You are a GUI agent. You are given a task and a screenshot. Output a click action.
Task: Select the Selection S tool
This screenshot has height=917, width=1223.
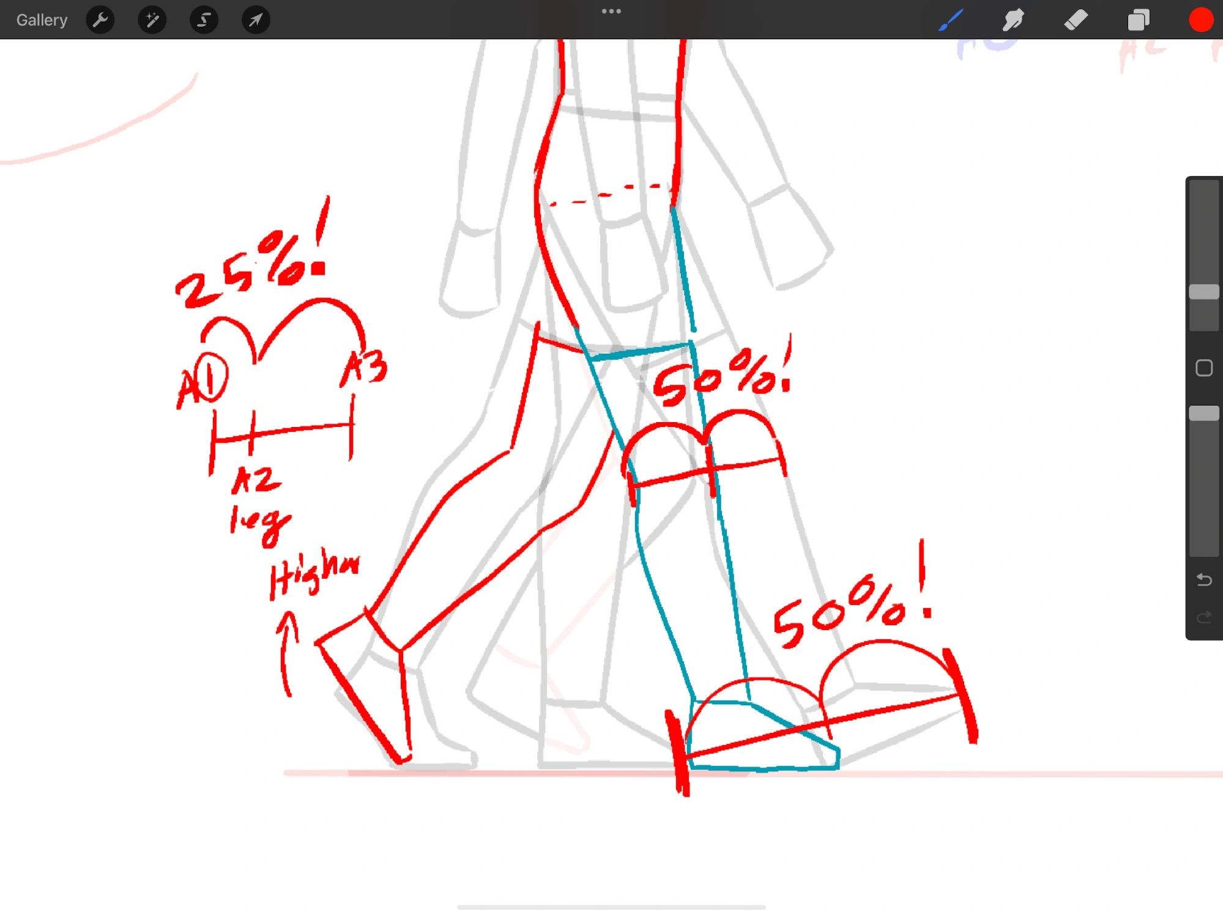coord(204,20)
